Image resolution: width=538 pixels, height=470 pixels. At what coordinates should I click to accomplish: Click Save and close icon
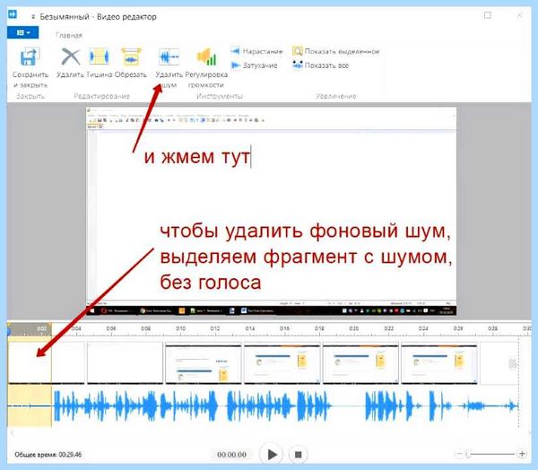30,57
